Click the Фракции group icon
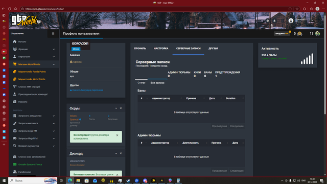Image resolution: width=327 pixels, height=184 pixels. [x=15, y=49]
